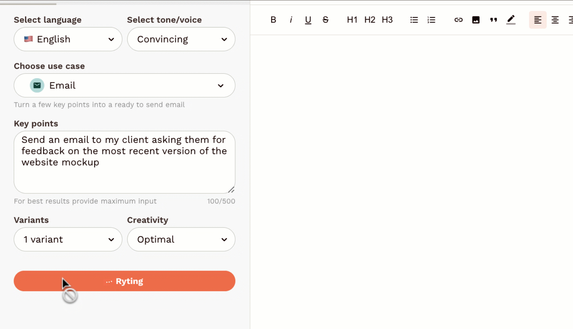Apply strikethrough formatting

[x=326, y=20]
